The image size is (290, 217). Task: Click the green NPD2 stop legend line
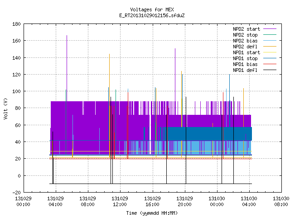click(x=270, y=34)
